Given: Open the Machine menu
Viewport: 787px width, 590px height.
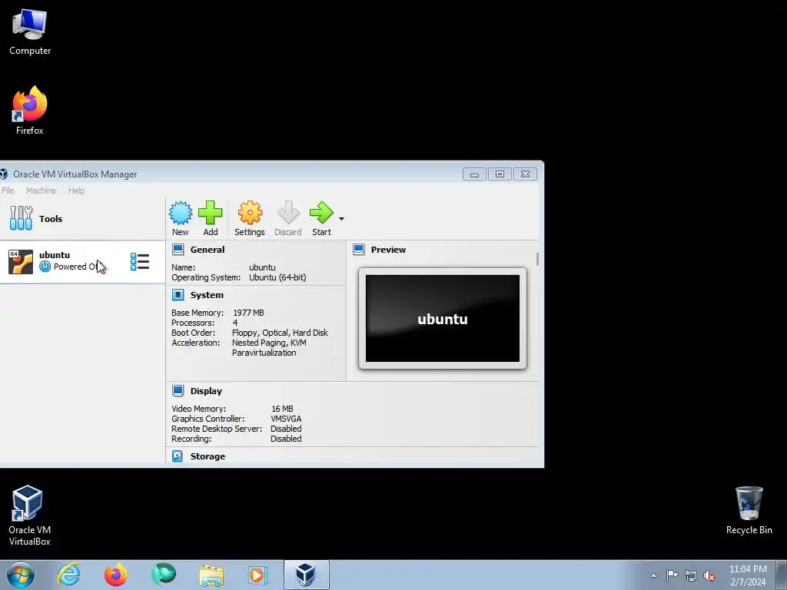Looking at the screenshot, I should click(42, 191).
